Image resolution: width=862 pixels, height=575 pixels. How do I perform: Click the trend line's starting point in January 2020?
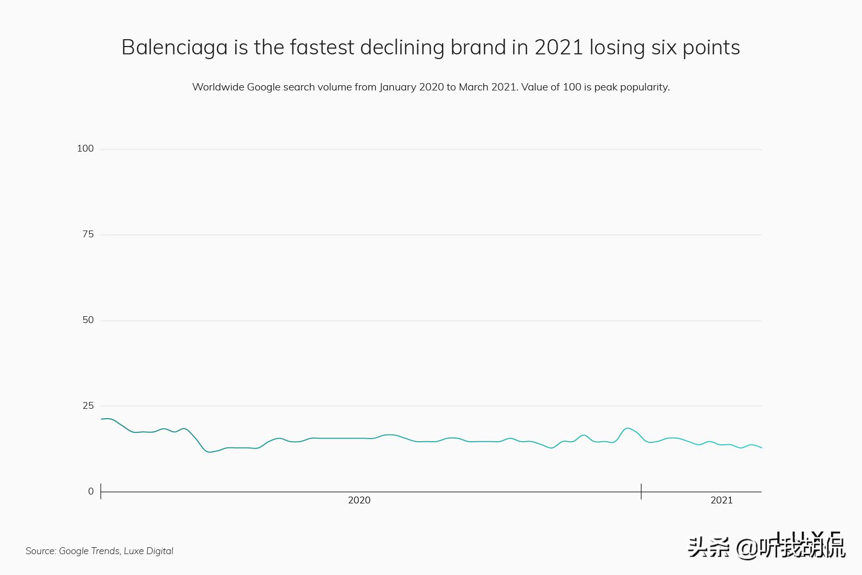point(102,419)
